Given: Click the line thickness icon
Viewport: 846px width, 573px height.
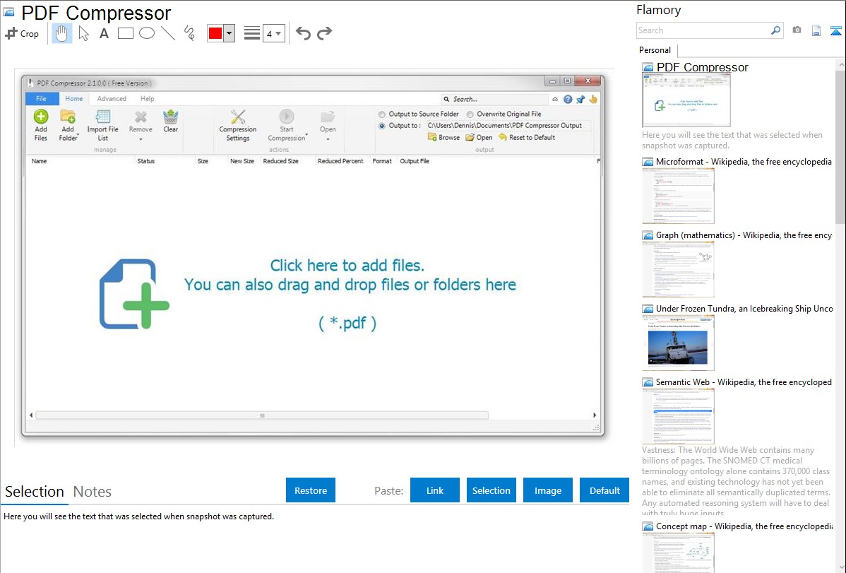Looking at the screenshot, I should click(251, 33).
